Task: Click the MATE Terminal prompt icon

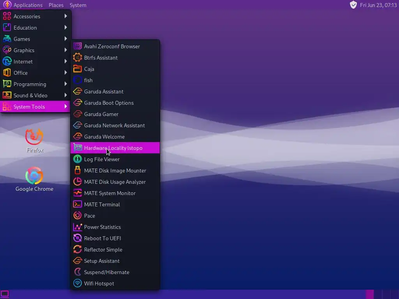Action: (x=78, y=204)
